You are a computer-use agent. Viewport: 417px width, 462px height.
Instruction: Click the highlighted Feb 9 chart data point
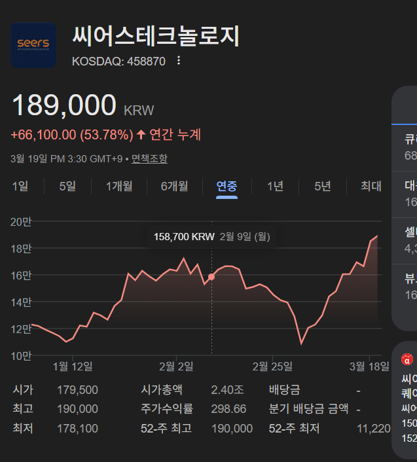(x=211, y=277)
